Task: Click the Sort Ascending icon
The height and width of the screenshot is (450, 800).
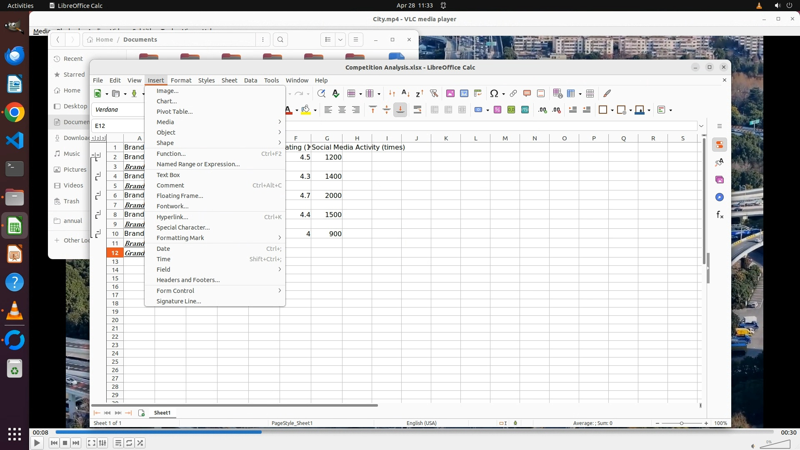Action: coord(405,93)
